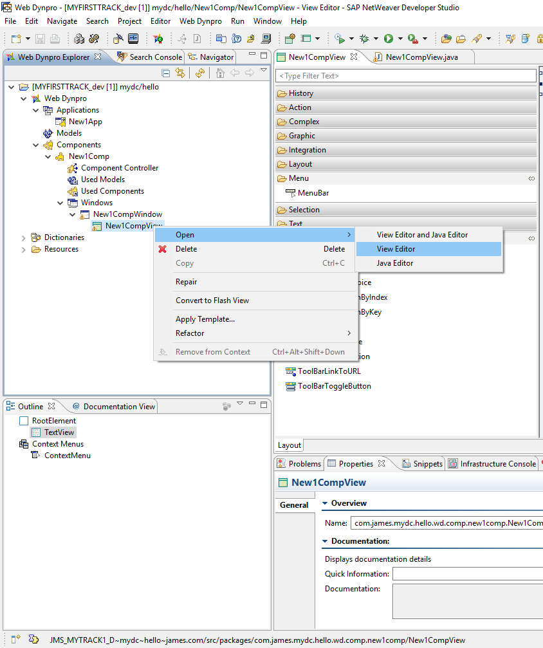Image resolution: width=543 pixels, height=648 pixels.
Task: Click the Home icon in Explorer toolbar
Action: click(x=220, y=73)
